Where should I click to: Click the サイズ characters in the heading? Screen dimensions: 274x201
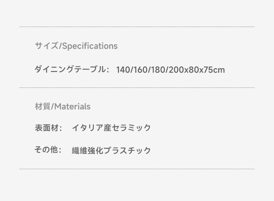47,46
